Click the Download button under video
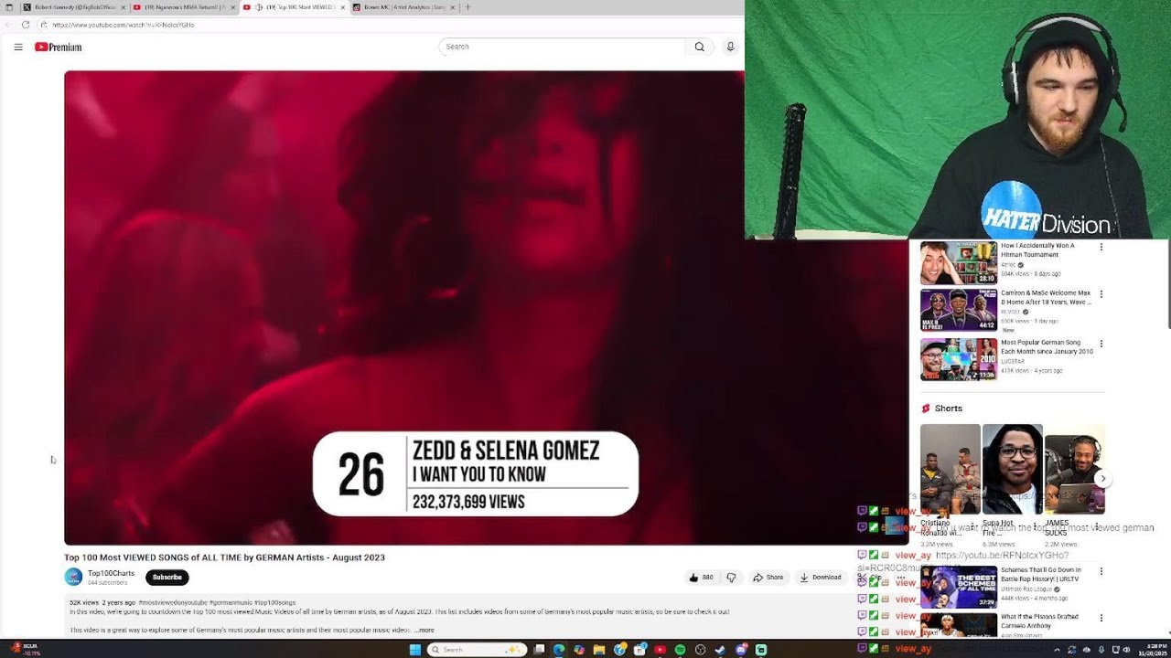Viewport: 1171px width, 658px height. tap(821, 578)
